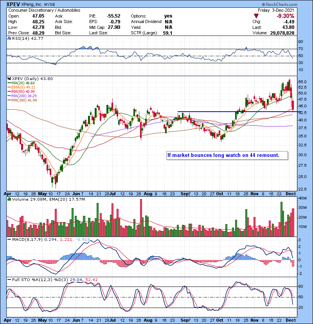Click the 90 level on the RSI axis
Image resolution: width=313 pixels, height=324 pixels.
pyautogui.click(x=300, y=42)
